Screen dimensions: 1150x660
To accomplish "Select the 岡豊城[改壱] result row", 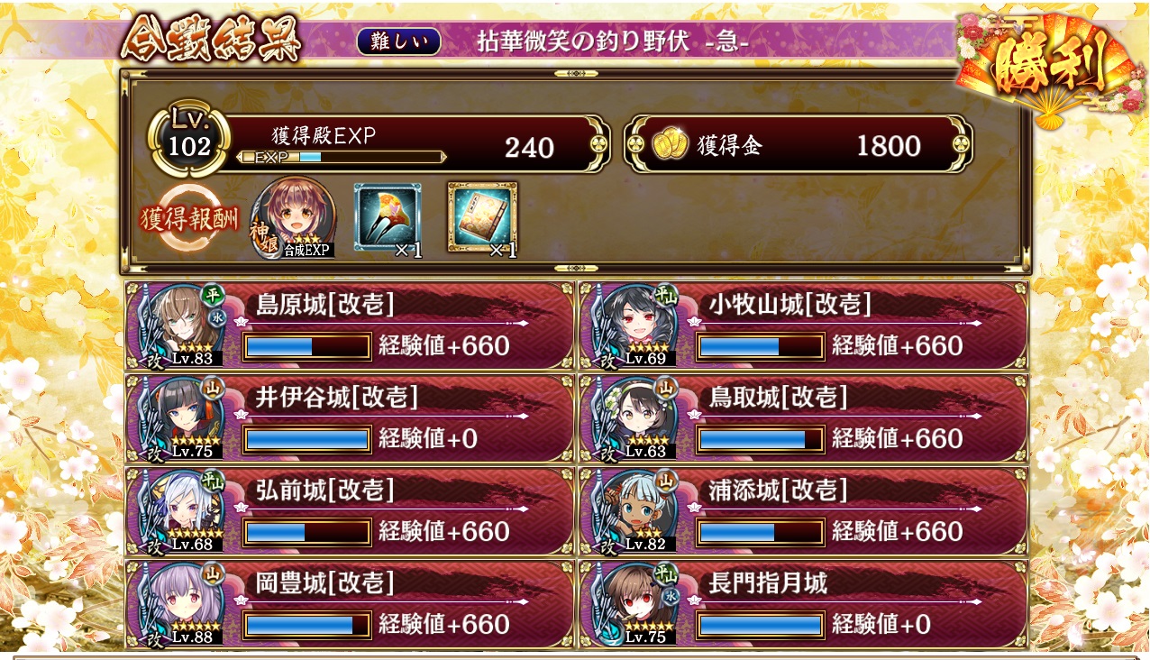I will pos(351,604).
